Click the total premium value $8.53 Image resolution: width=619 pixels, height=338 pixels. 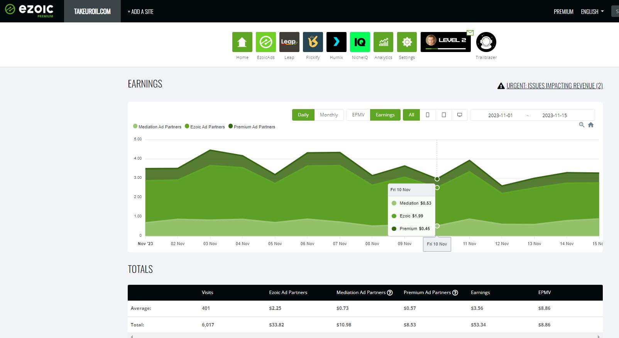(410, 325)
